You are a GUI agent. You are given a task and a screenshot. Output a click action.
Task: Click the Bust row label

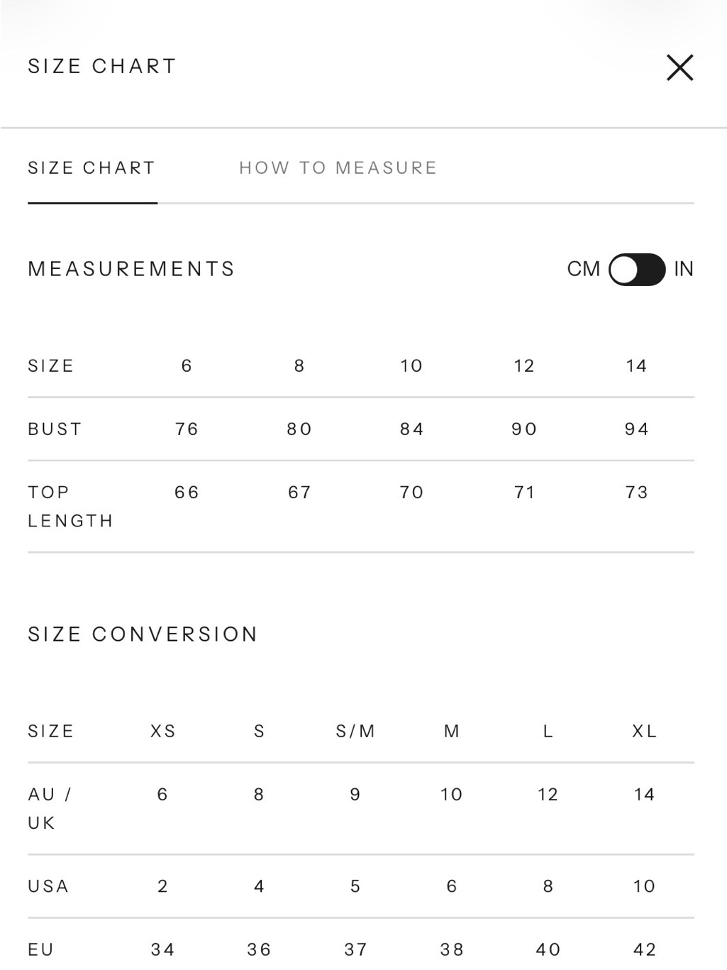click(55, 429)
